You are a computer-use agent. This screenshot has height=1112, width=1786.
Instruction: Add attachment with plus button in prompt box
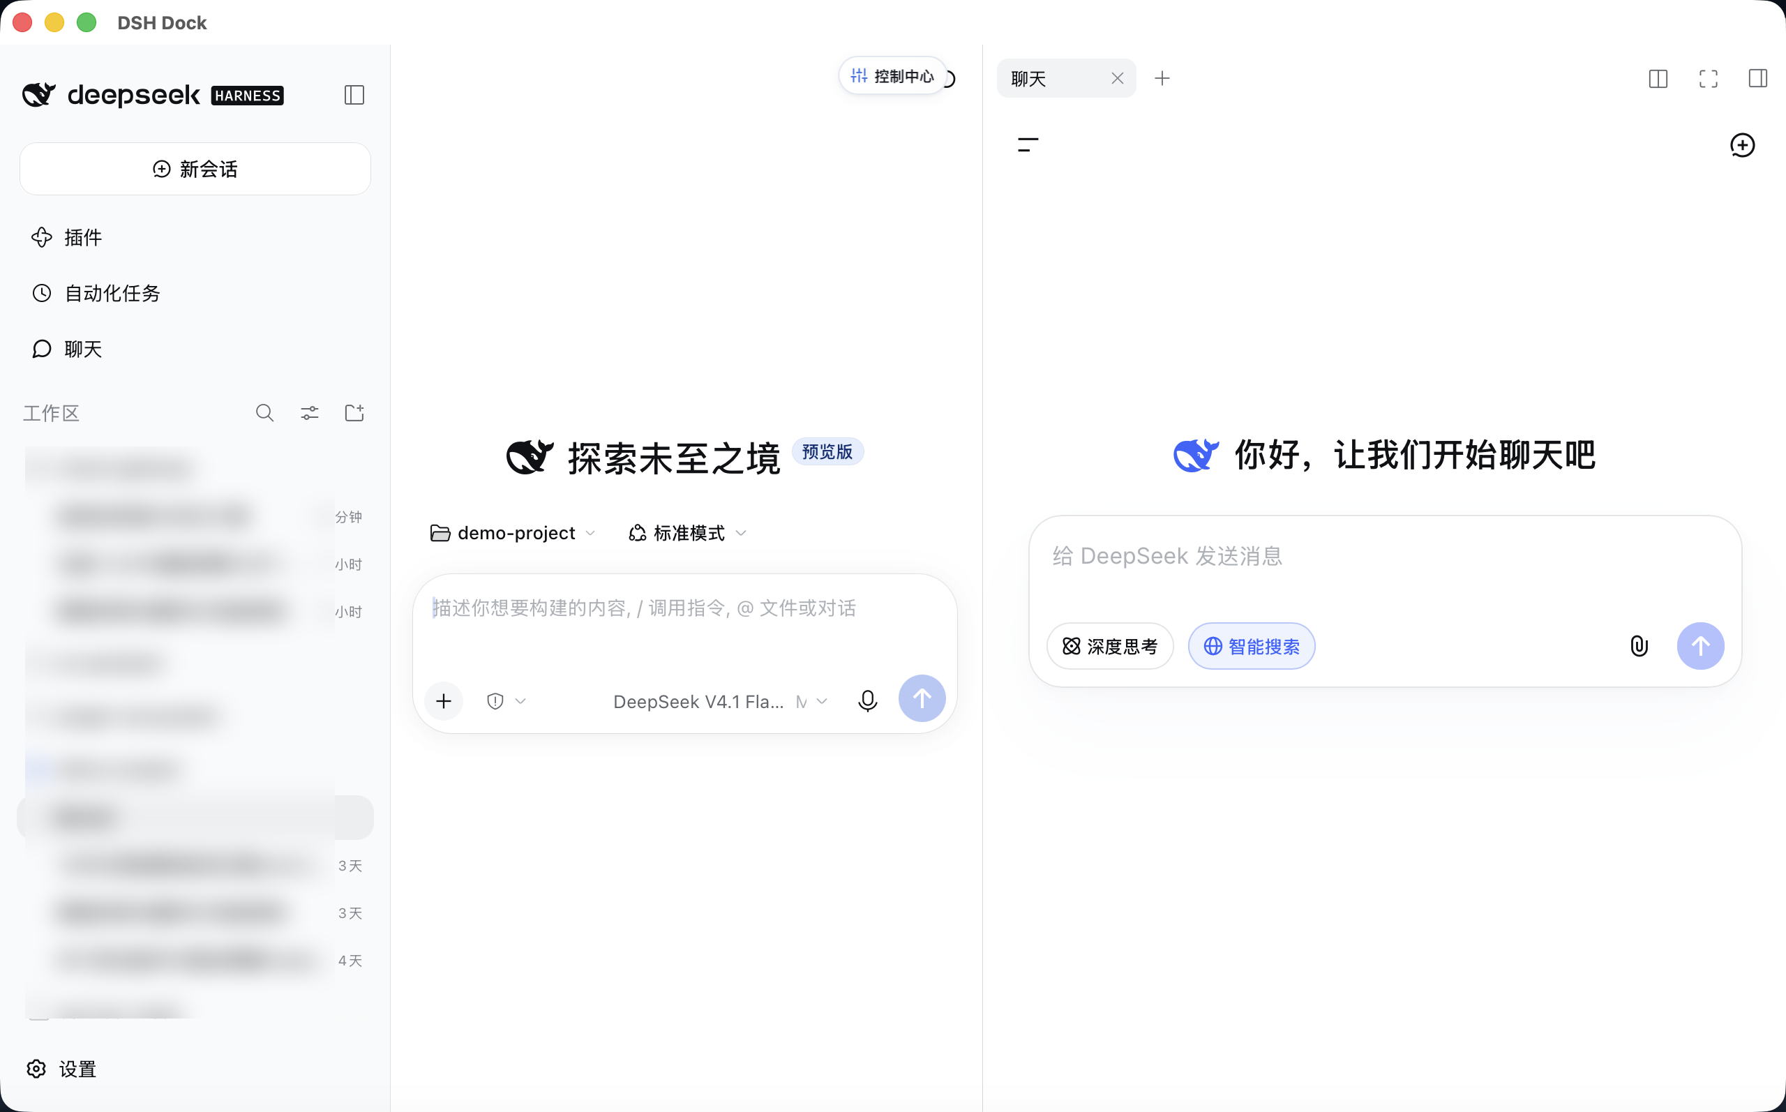pyautogui.click(x=444, y=701)
